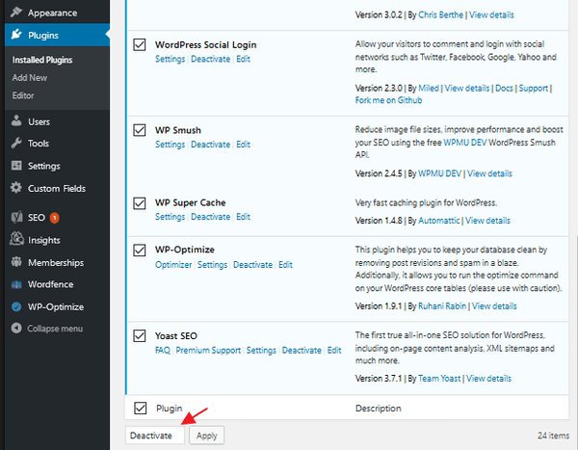Viewport: 578px width, 450px height.
Task: Open the WP-Optimize Optimizer link
Action: [173, 265]
